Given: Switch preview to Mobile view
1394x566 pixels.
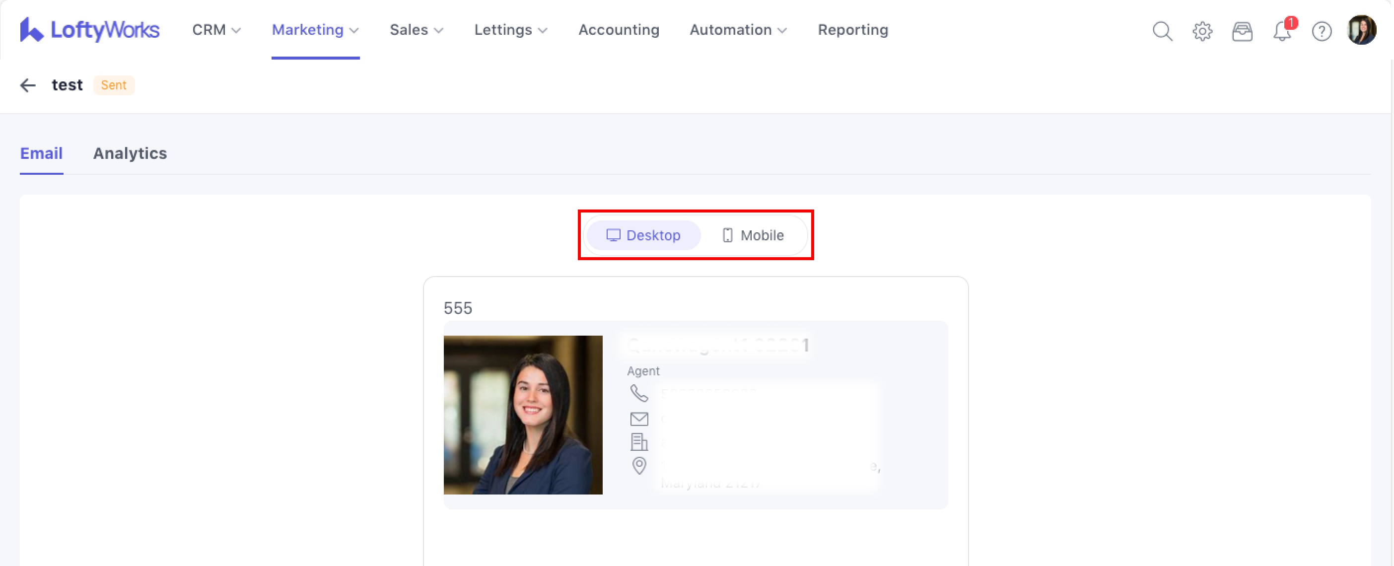Looking at the screenshot, I should 753,235.
